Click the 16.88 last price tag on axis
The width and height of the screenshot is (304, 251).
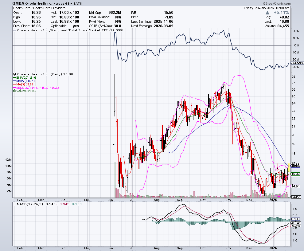[295, 165]
